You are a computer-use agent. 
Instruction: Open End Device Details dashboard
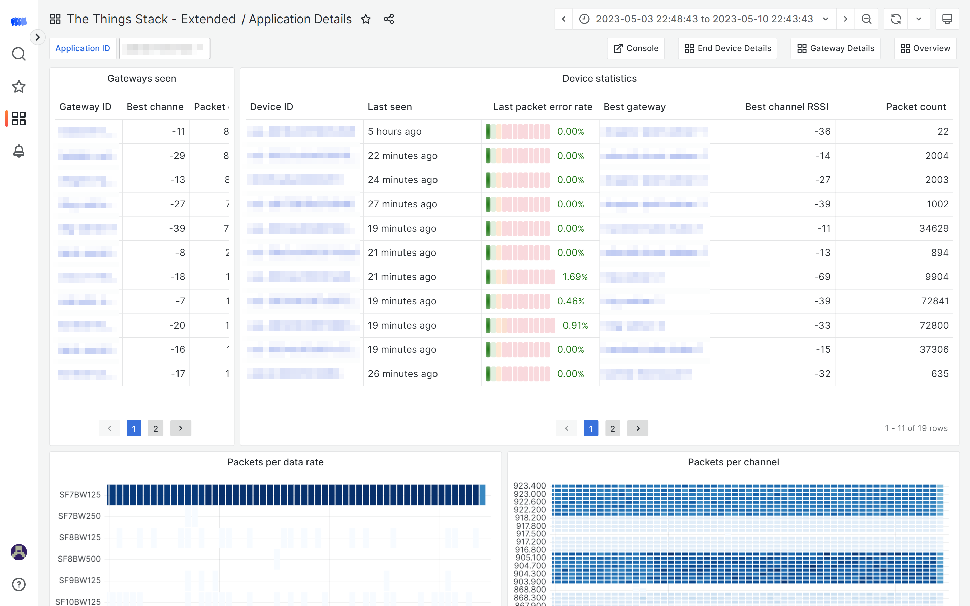pos(727,48)
